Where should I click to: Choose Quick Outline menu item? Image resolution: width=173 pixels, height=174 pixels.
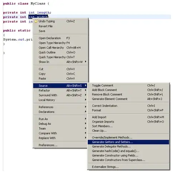(60, 53)
